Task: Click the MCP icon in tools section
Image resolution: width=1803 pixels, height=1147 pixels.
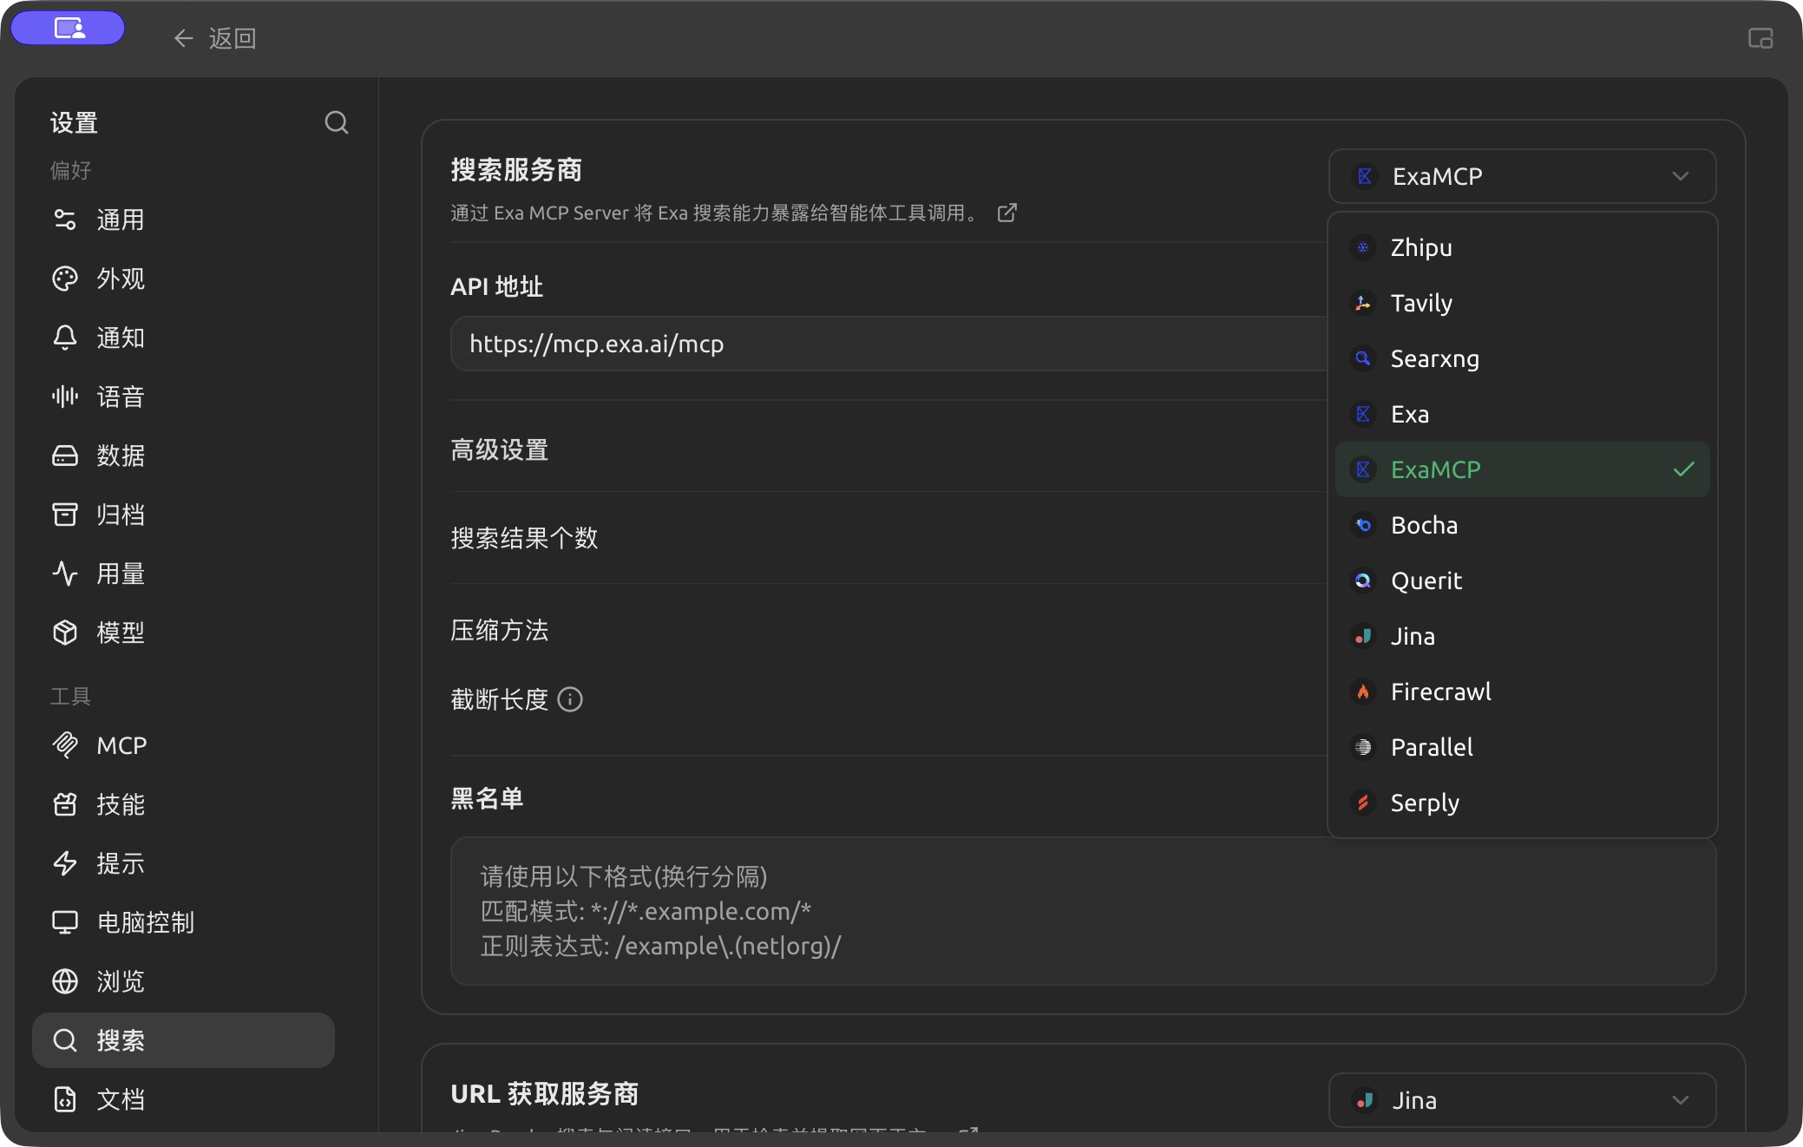Action: point(65,746)
